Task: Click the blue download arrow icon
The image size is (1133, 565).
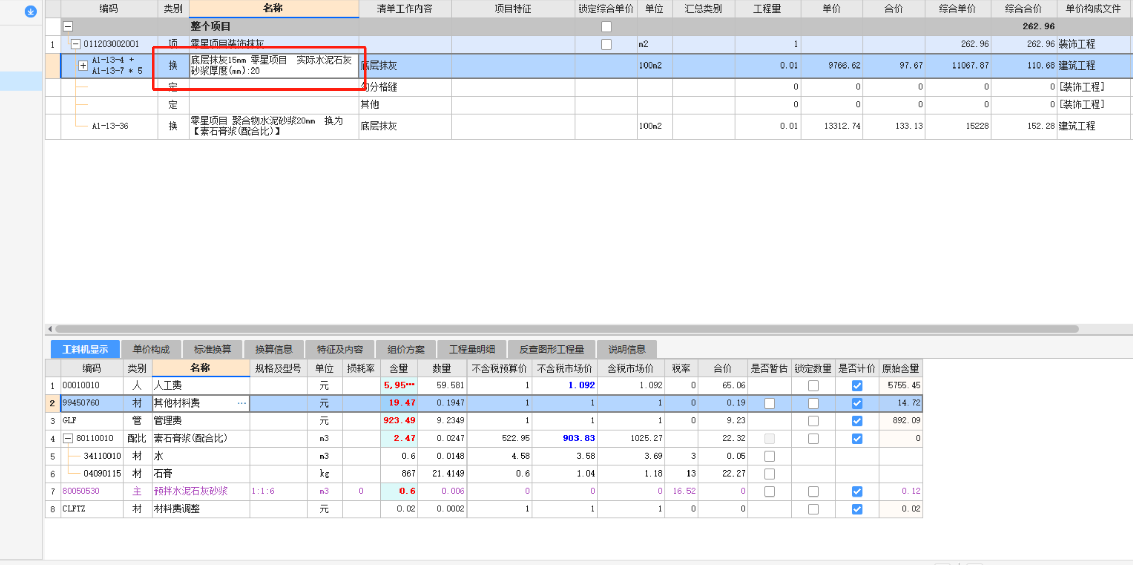Action: (30, 11)
